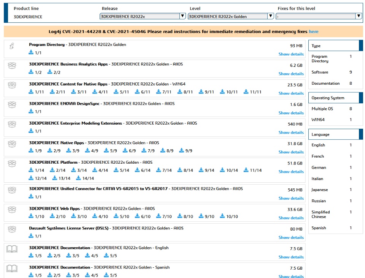Viewport: 365px width, 278px height.
Task: Click the Operating System filter panel header
Action: click(335, 98)
